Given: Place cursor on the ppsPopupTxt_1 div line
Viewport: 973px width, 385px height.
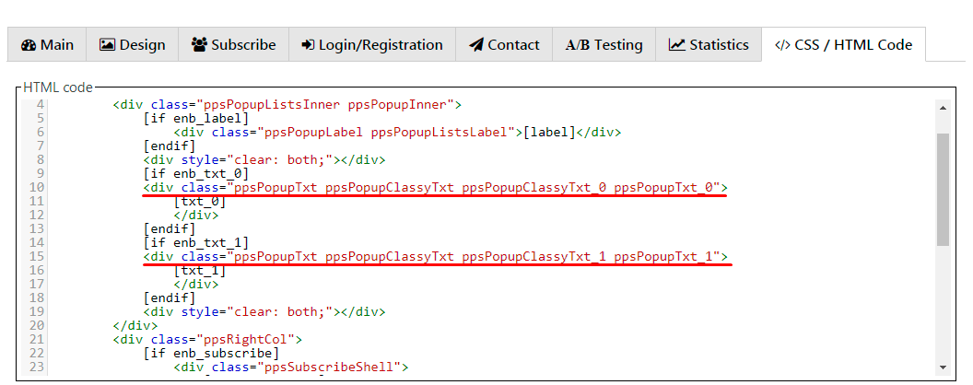Looking at the screenshot, I should [435, 256].
